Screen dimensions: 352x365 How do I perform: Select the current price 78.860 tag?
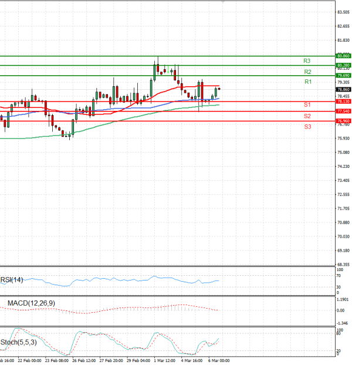[x=343, y=89]
